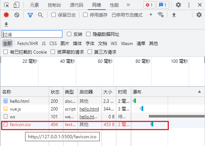The image size is (205, 146).
Task: Select the ws websocket request row
Action: click(x=103, y=116)
